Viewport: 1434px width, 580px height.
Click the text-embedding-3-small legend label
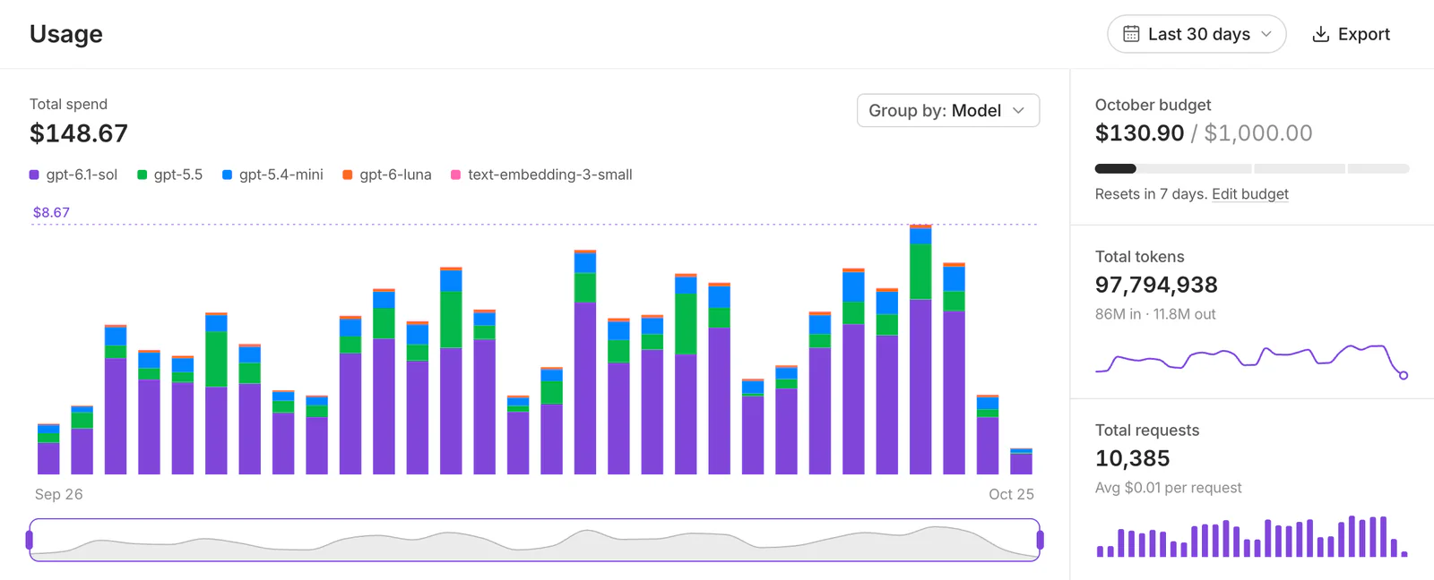tap(550, 175)
